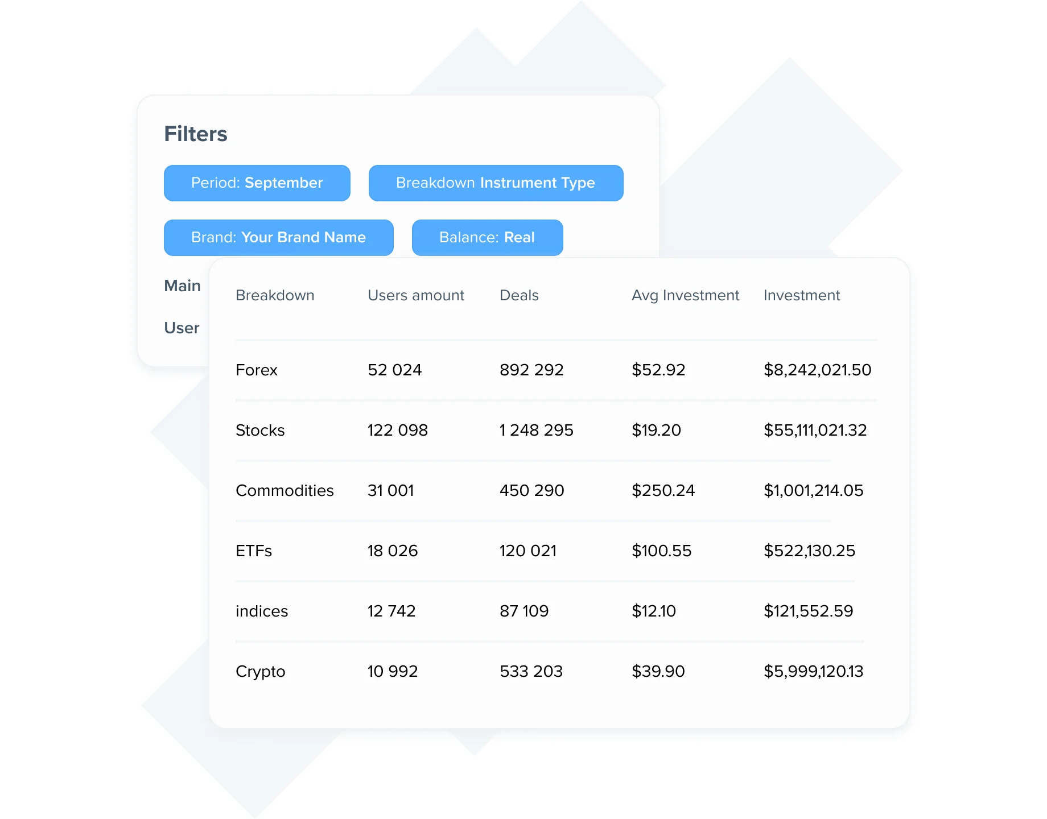
Task: Sort by the Deals column header
Action: pyautogui.click(x=519, y=295)
